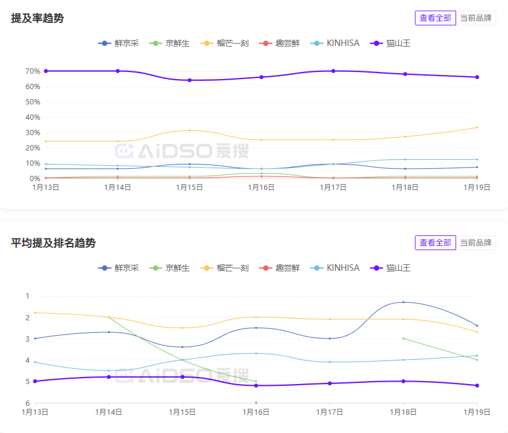
Task: Switch to 当前品牌 in 平均提及排名趋势 panel
Action: 476,242
